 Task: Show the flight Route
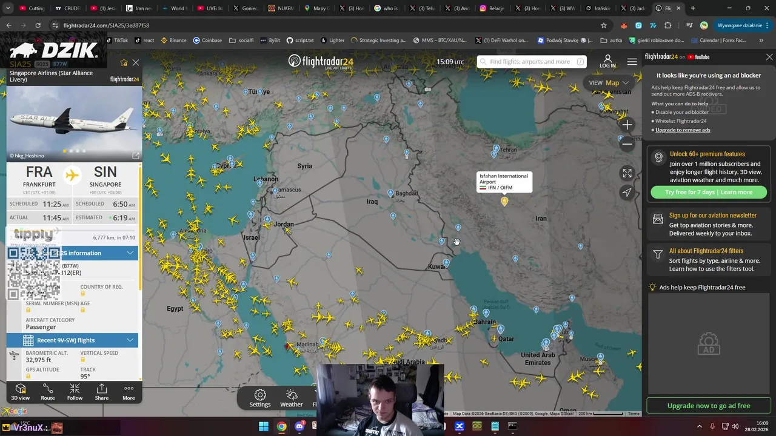48,392
